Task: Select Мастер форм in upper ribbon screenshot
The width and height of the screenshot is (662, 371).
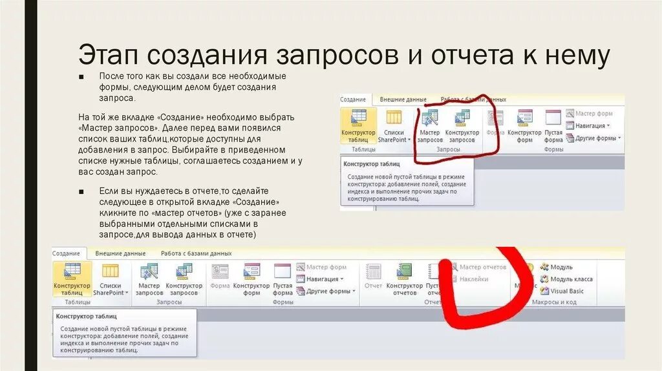Action: point(589,113)
